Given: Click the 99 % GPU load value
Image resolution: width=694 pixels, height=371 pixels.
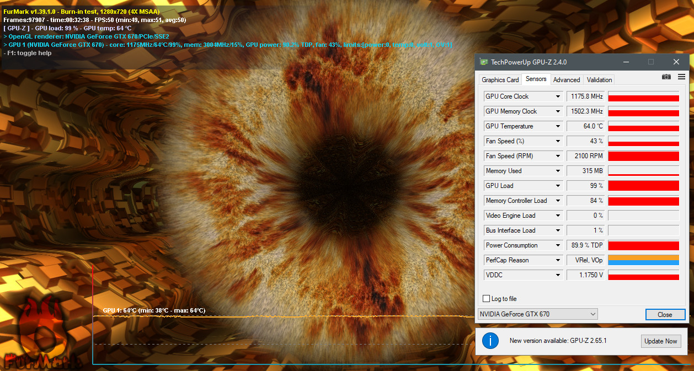Looking at the screenshot, I should pos(586,186).
